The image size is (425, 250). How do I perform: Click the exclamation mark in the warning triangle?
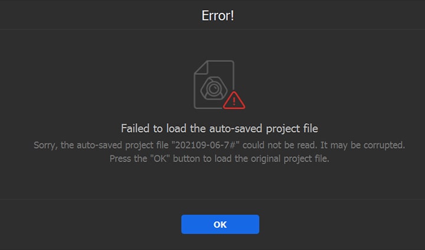234,101
